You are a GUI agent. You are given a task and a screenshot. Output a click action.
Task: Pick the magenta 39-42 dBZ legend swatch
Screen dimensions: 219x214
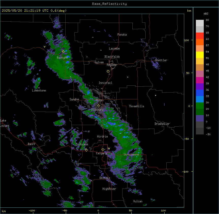(200, 80)
